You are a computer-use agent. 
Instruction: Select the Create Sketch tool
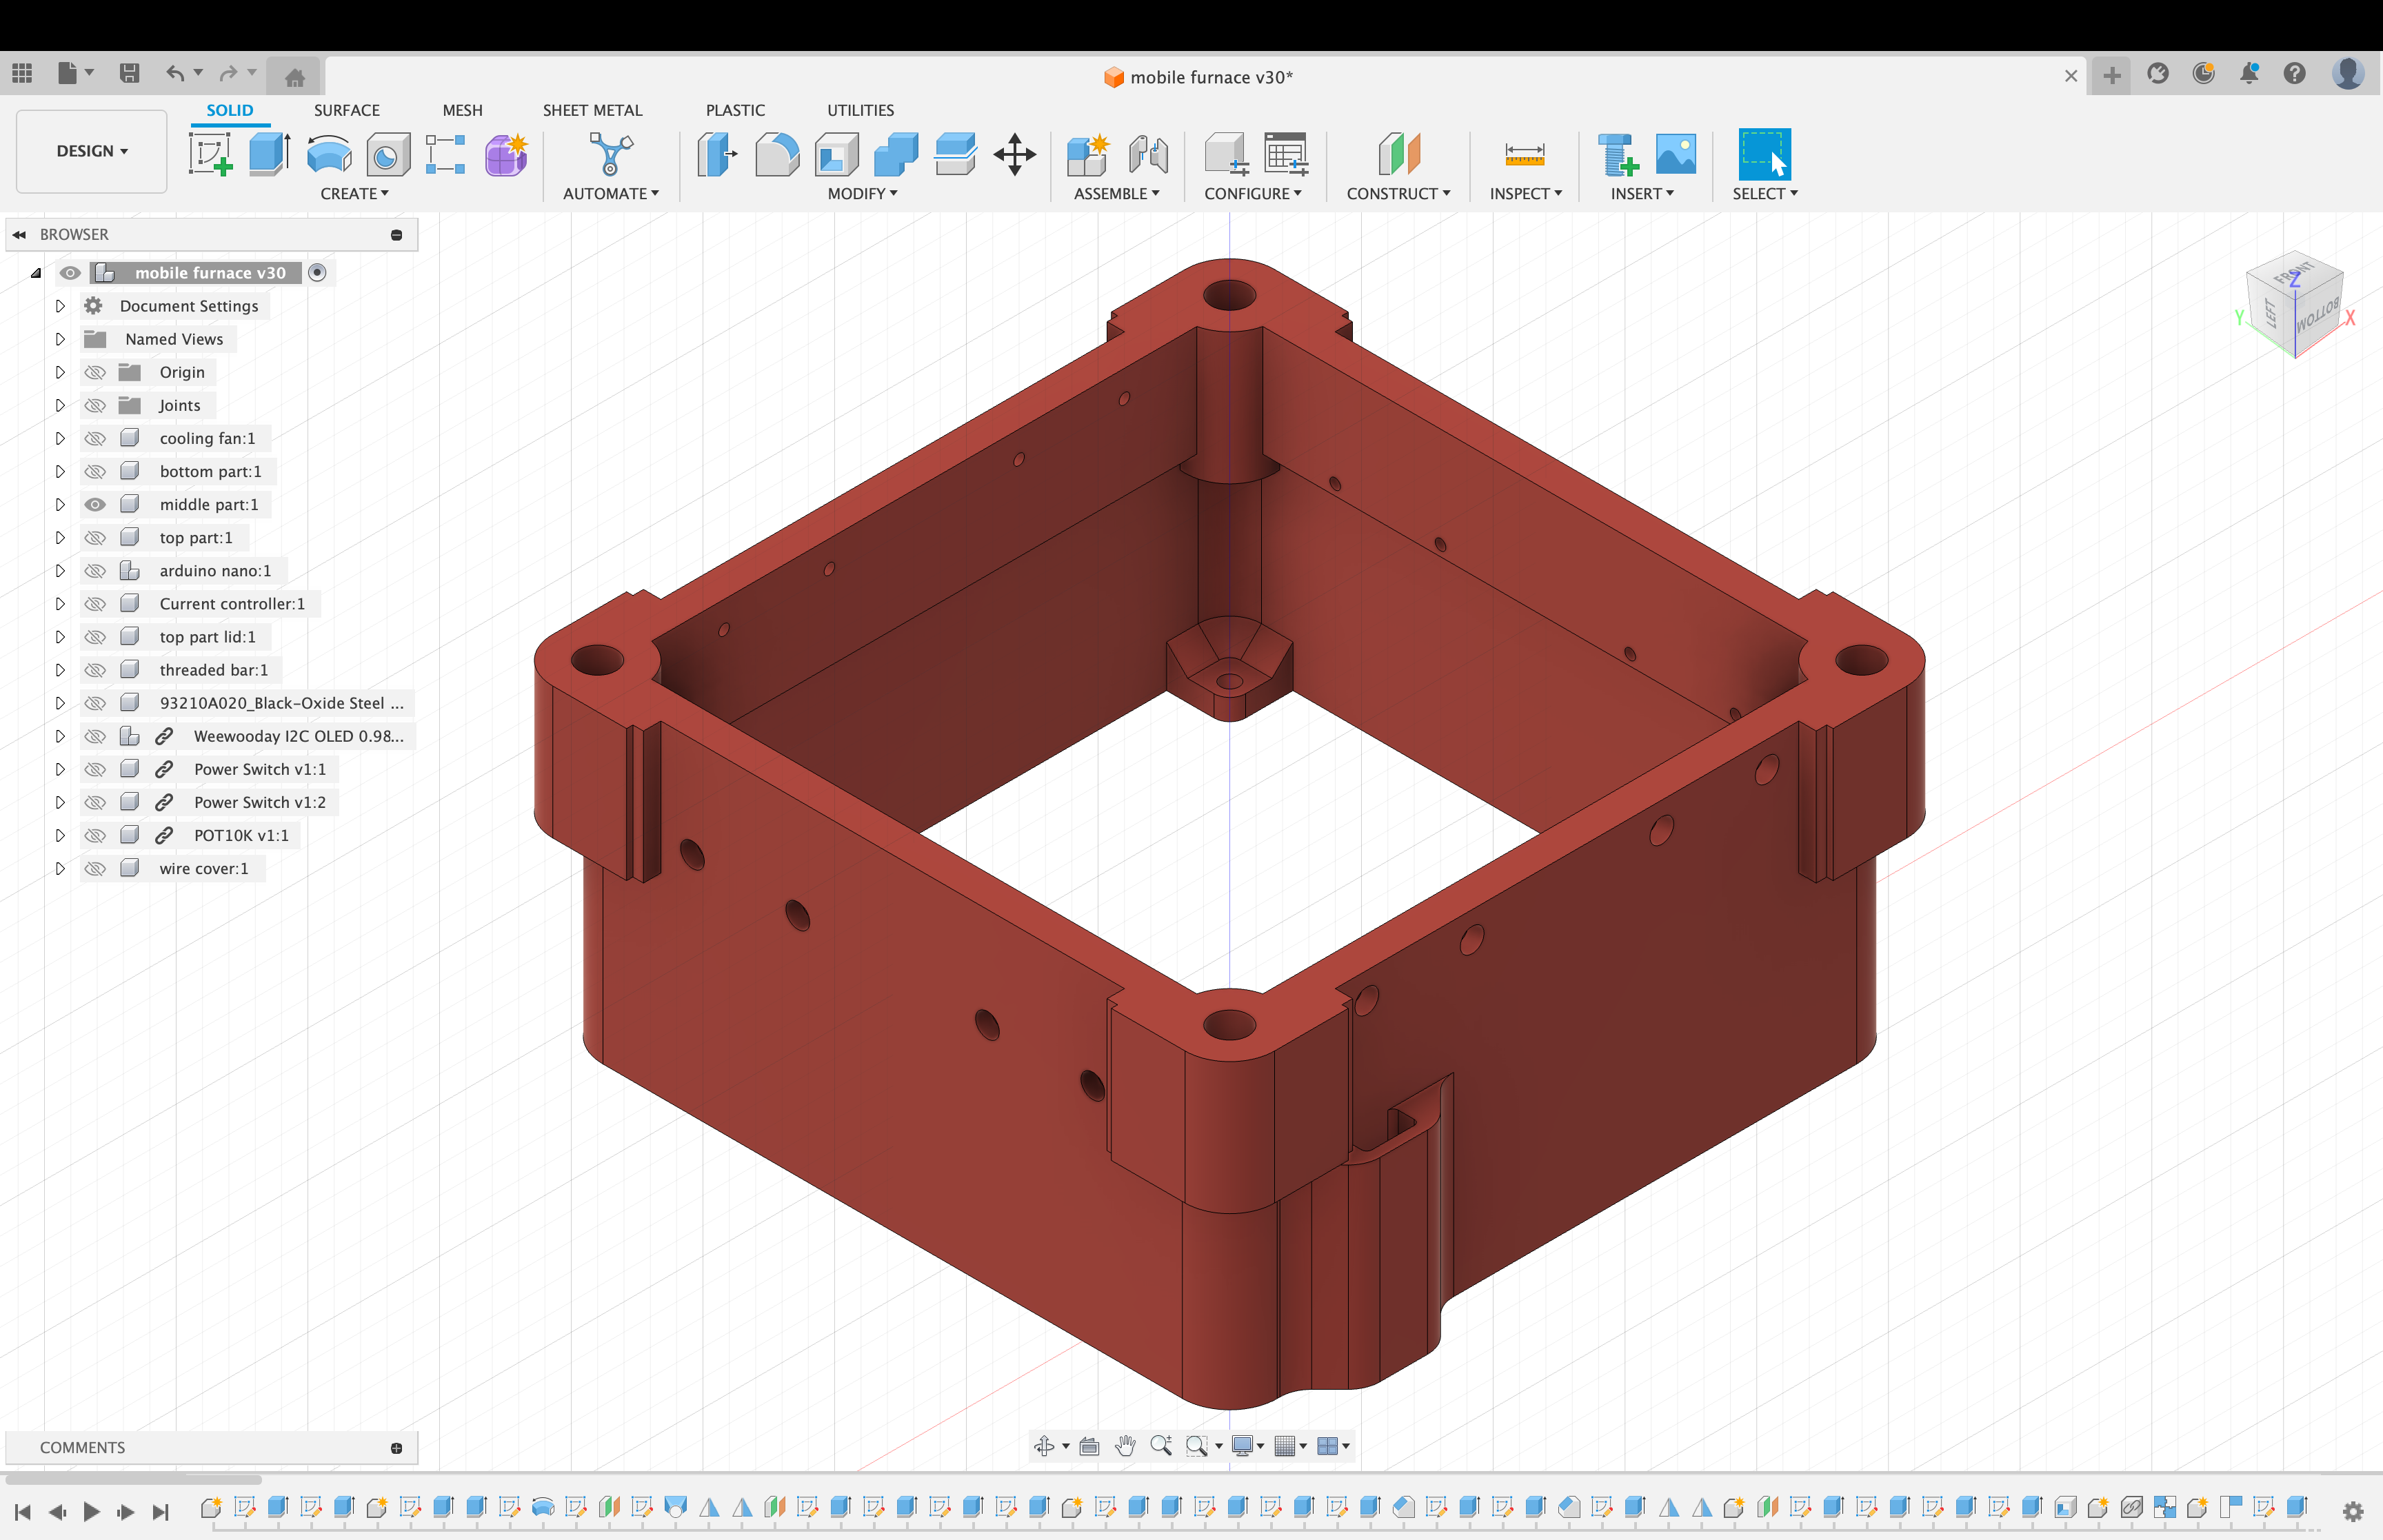pos(211,155)
